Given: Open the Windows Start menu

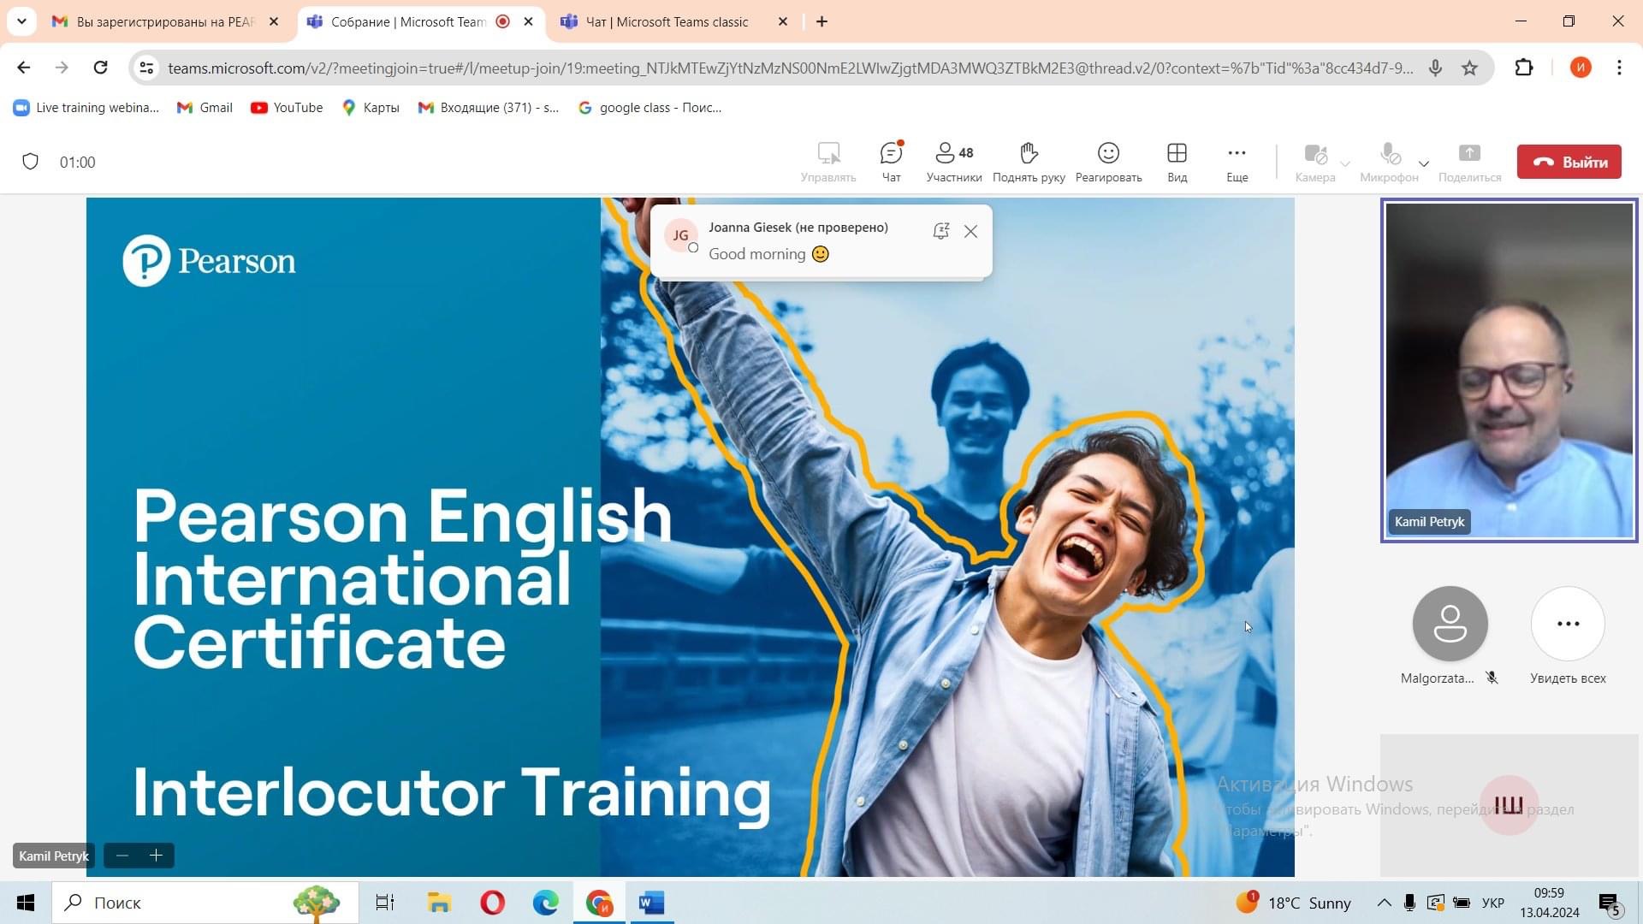Looking at the screenshot, I should click(x=26, y=903).
